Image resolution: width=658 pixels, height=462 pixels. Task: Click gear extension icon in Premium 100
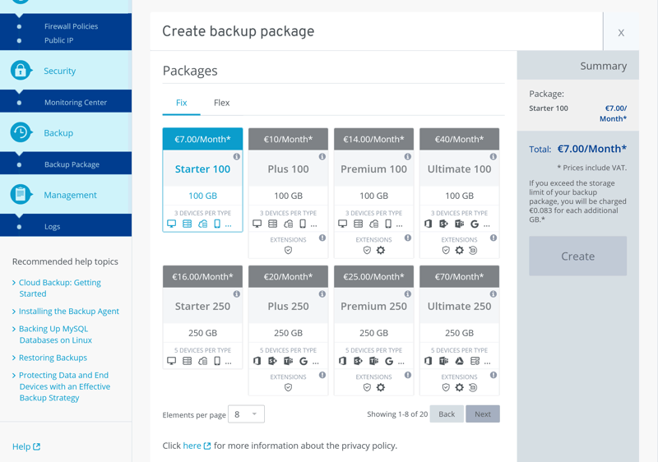(x=381, y=251)
